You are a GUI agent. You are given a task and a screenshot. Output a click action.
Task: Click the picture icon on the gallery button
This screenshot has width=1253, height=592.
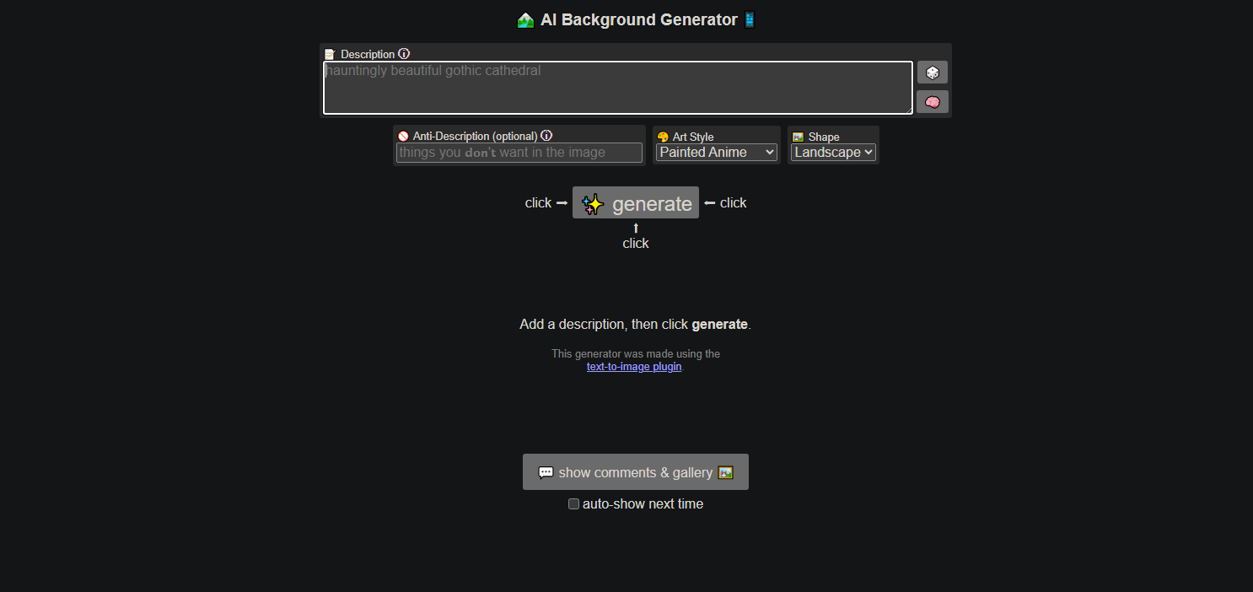(725, 471)
